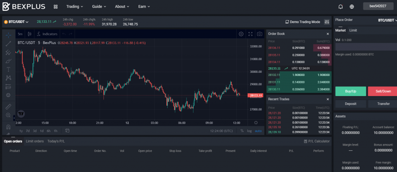Screen dimensions: 397x172
Task: Take a chart snapshot with camera
Action: click(x=259, y=34)
